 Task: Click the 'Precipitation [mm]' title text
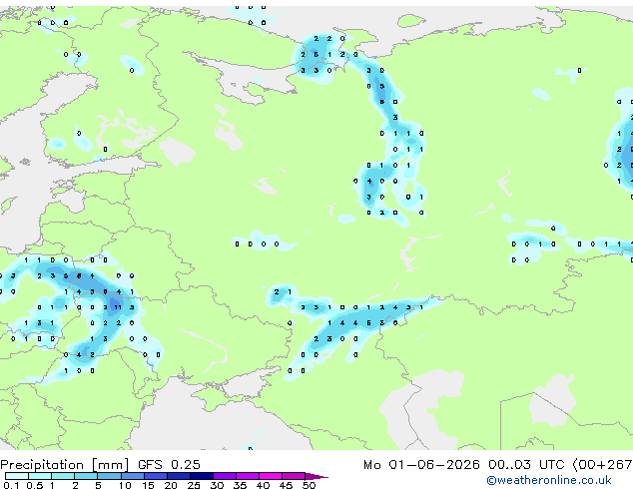(64, 465)
